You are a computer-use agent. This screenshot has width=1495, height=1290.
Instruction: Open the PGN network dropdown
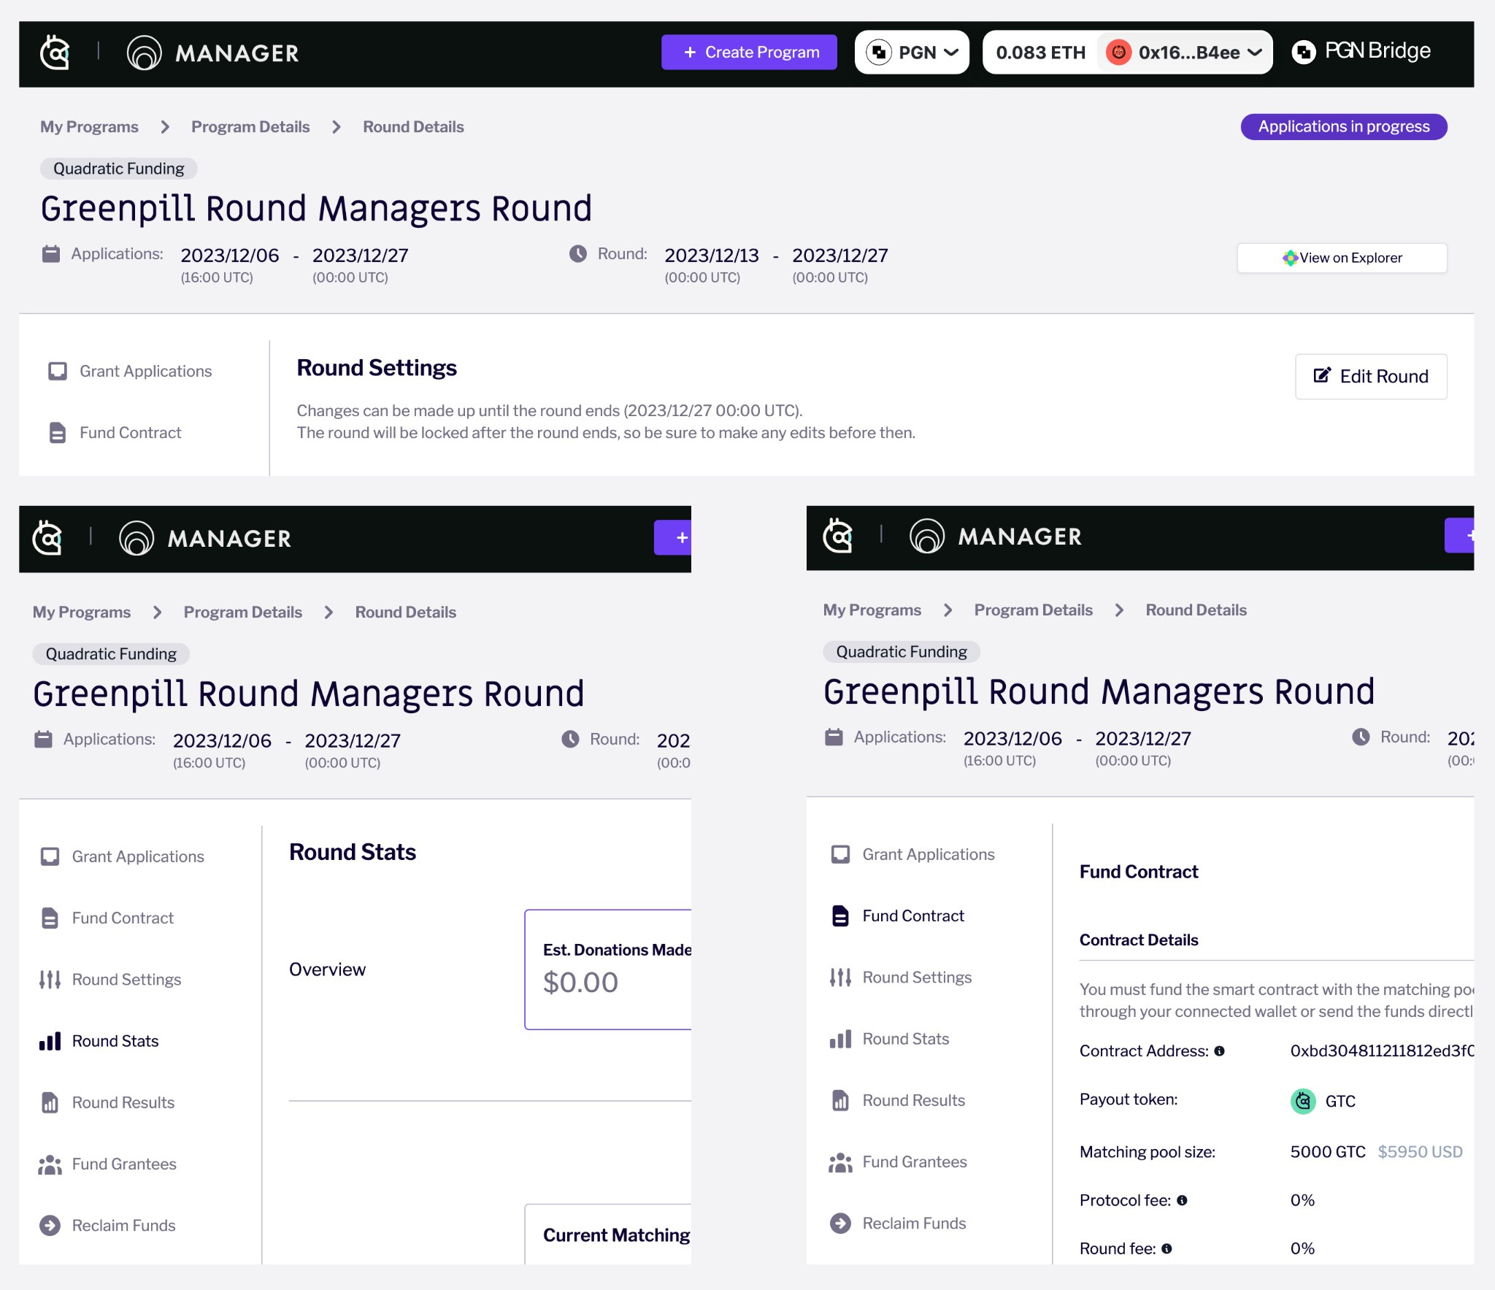tap(912, 53)
